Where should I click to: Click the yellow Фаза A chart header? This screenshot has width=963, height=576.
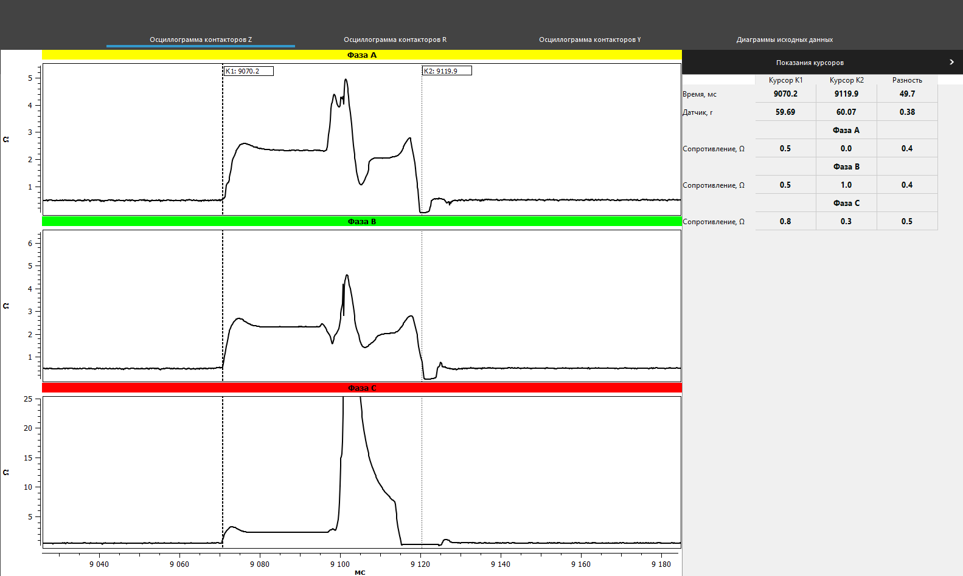click(361, 55)
